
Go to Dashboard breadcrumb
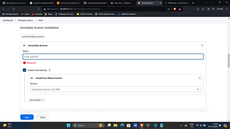8,20
